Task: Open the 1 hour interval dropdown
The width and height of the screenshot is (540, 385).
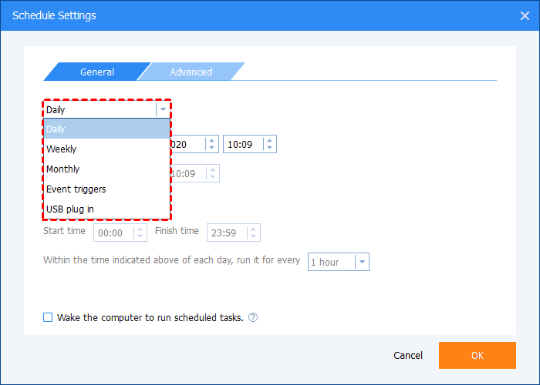Action: (x=362, y=262)
